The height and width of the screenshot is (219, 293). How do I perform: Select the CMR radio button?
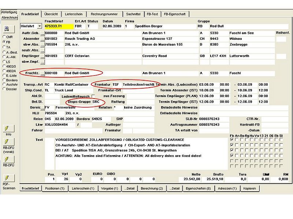click(x=4, y=37)
